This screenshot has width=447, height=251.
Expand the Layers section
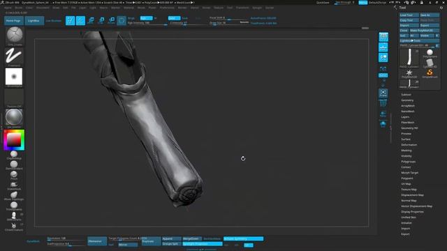click(x=405, y=116)
